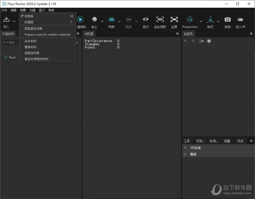Viewport: 255px width, 199px height.
Task: Open the dropdown arrow beside Perspective
Action: [201, 21]
